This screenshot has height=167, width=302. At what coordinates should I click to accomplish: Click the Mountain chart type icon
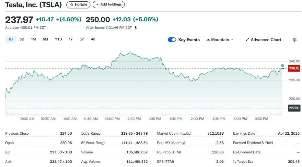[208, 40]
